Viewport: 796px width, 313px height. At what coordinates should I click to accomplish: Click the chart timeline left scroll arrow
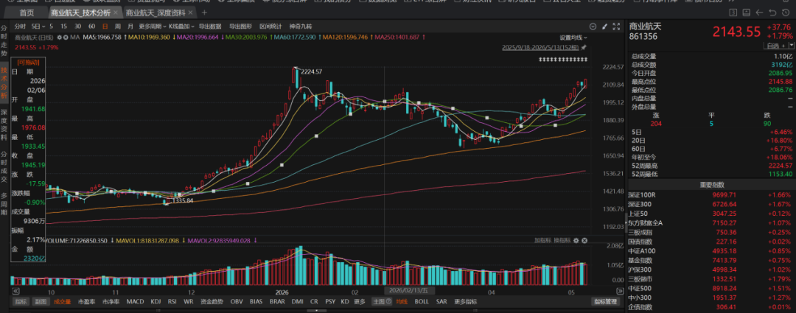(15, 291)
